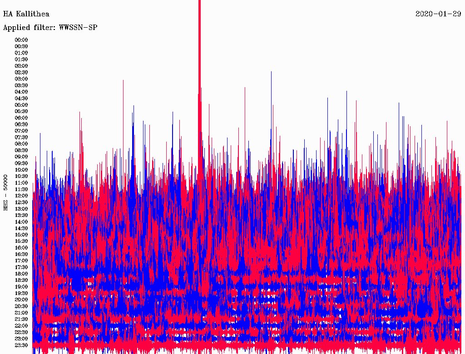
Task: Select the 18:30 time label
Action: (21, 280)
